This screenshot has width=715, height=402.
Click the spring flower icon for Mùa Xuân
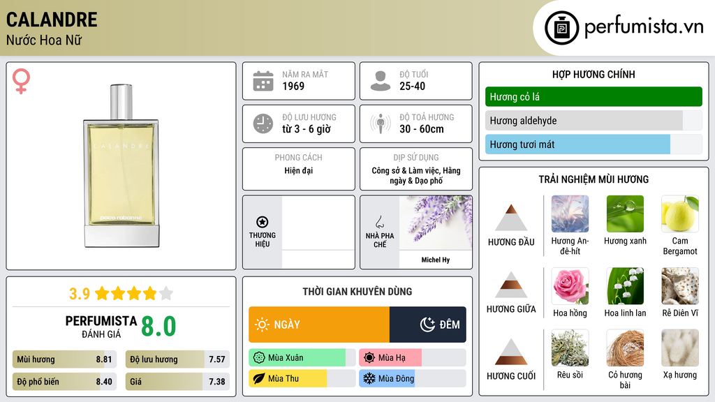point(259,358)
